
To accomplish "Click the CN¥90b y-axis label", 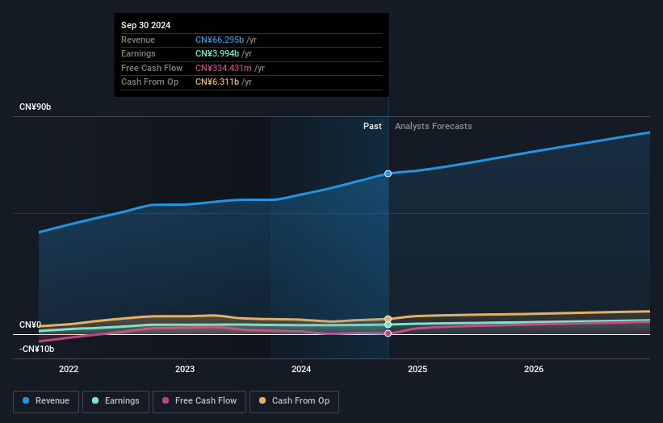I will (35, 107).
